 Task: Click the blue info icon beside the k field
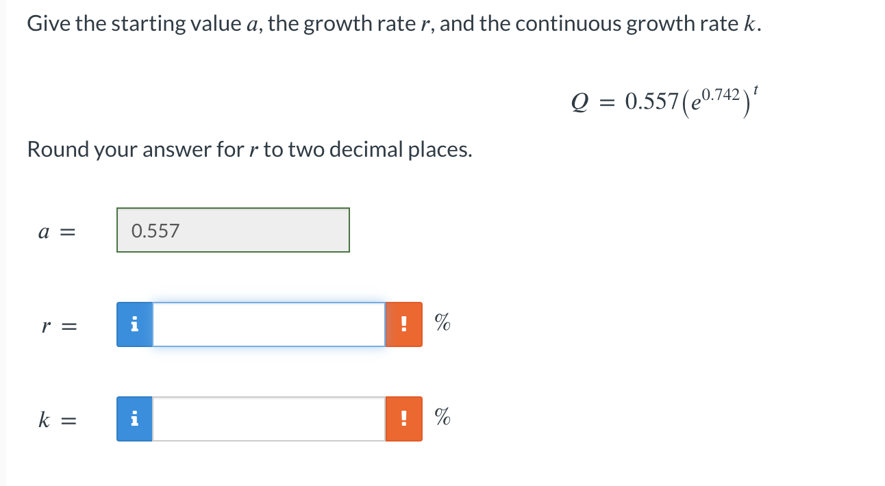point(134,418)
